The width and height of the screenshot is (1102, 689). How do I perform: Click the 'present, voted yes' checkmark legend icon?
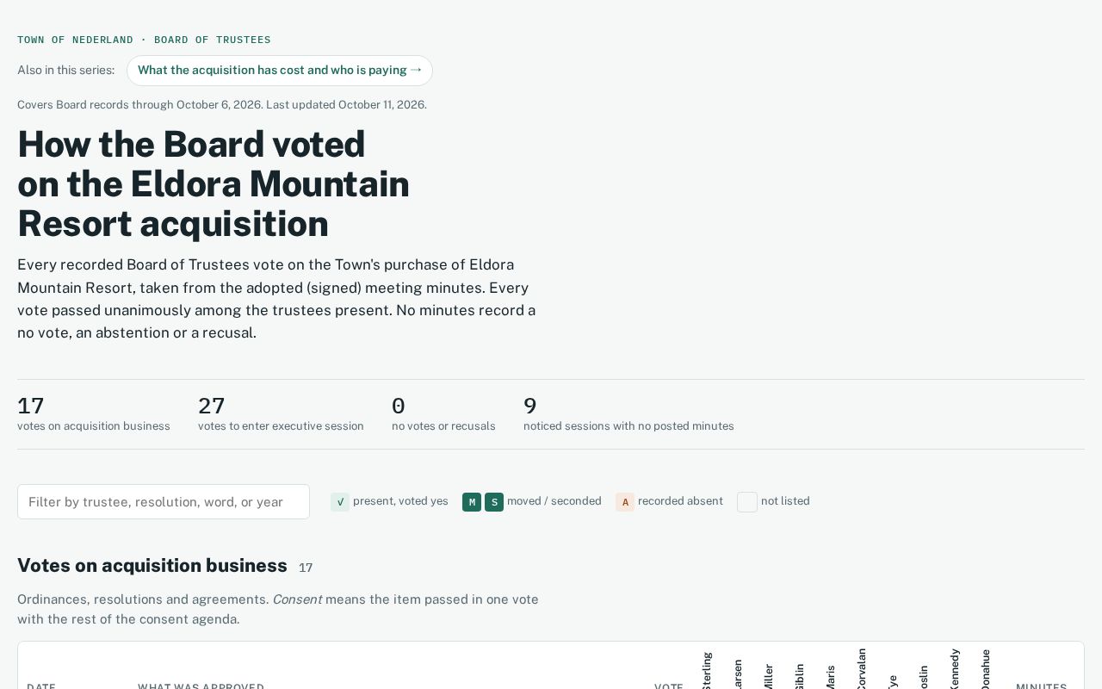(x=340, y=502)
